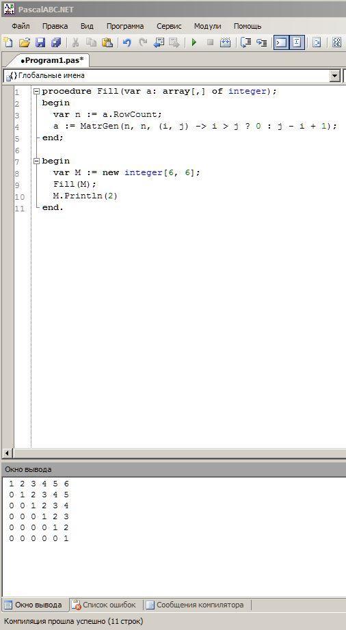Open the Глобальные имена dropdown
The height and width of the screenshot is (630, 346).
click(x=334, y=75)
